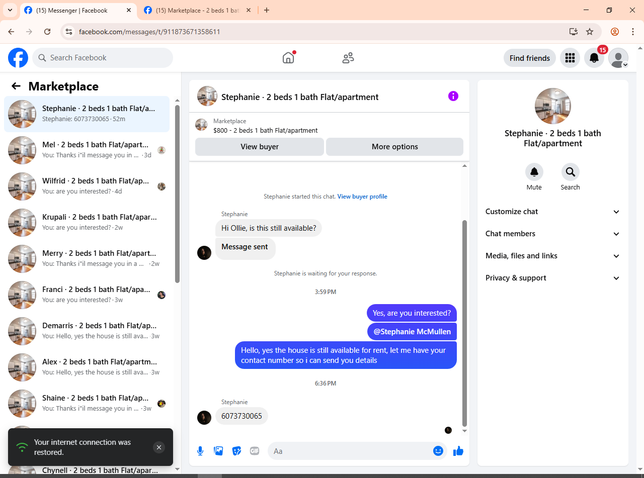Click the View buyer button
This screenshot has width=644, height=478.
(260, 147)
